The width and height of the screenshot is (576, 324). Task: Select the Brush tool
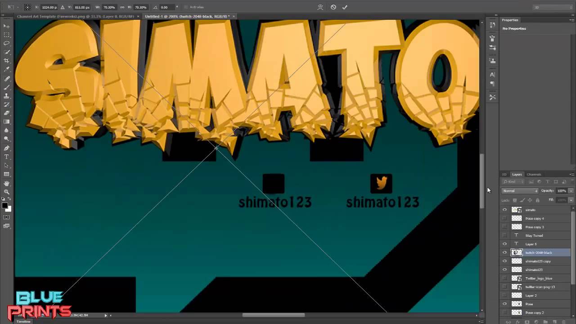7,87
